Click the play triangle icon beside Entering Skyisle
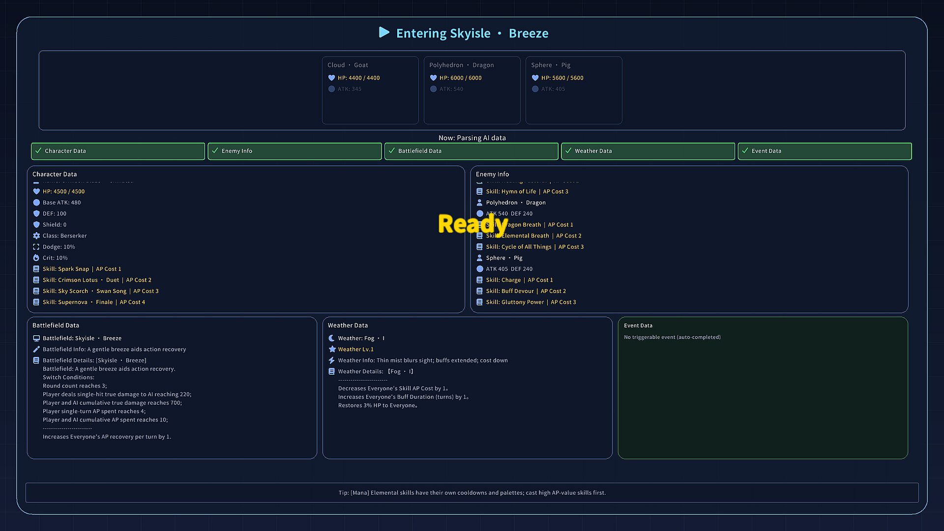 point(384,32)
